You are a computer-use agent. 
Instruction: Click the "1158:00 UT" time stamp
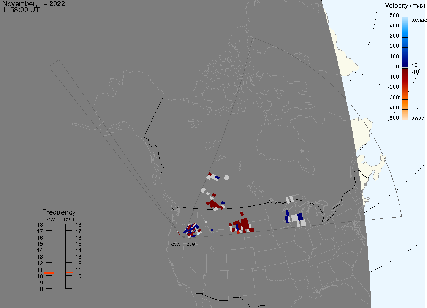(21, 10)
